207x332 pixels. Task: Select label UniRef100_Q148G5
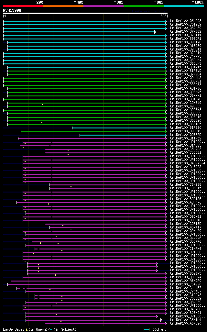186,146
